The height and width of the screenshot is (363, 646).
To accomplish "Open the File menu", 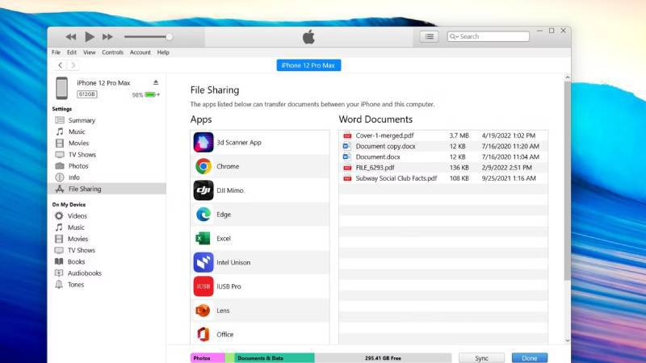I will (x=56, y=52).
